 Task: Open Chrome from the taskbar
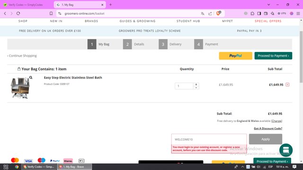tap(17, 167)
